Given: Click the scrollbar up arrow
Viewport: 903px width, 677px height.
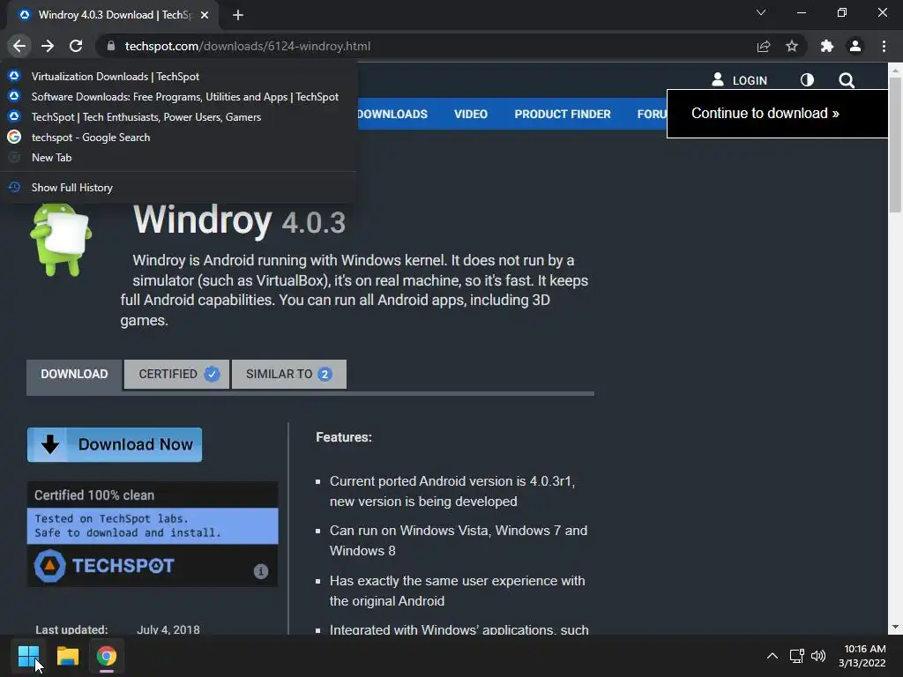Looking at the screenshot, I should (x=894, y=71).
